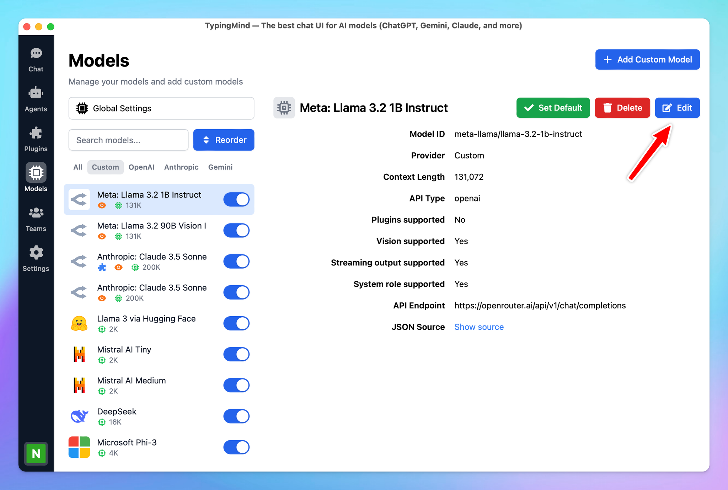The image size is (728, 490).
Task: Select the Models section in sidebar
Action: coord(36,178)
